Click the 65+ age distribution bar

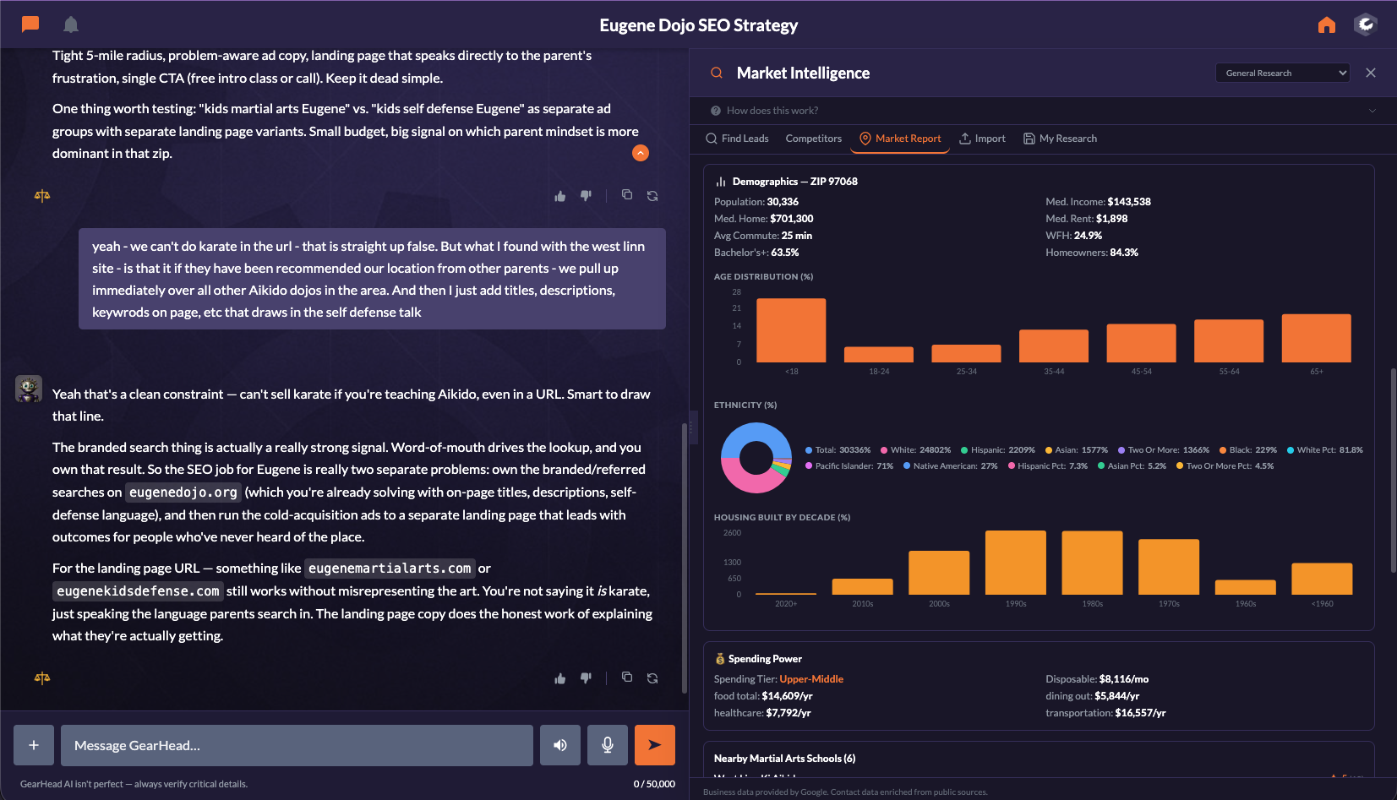1317,338
